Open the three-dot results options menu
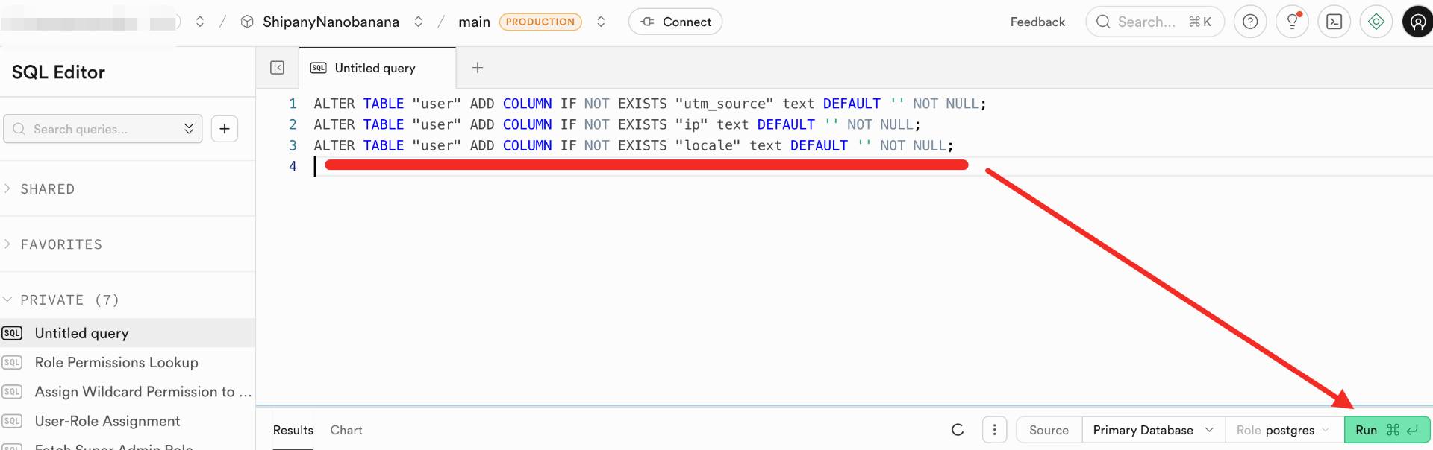 (x=994, y=430)
